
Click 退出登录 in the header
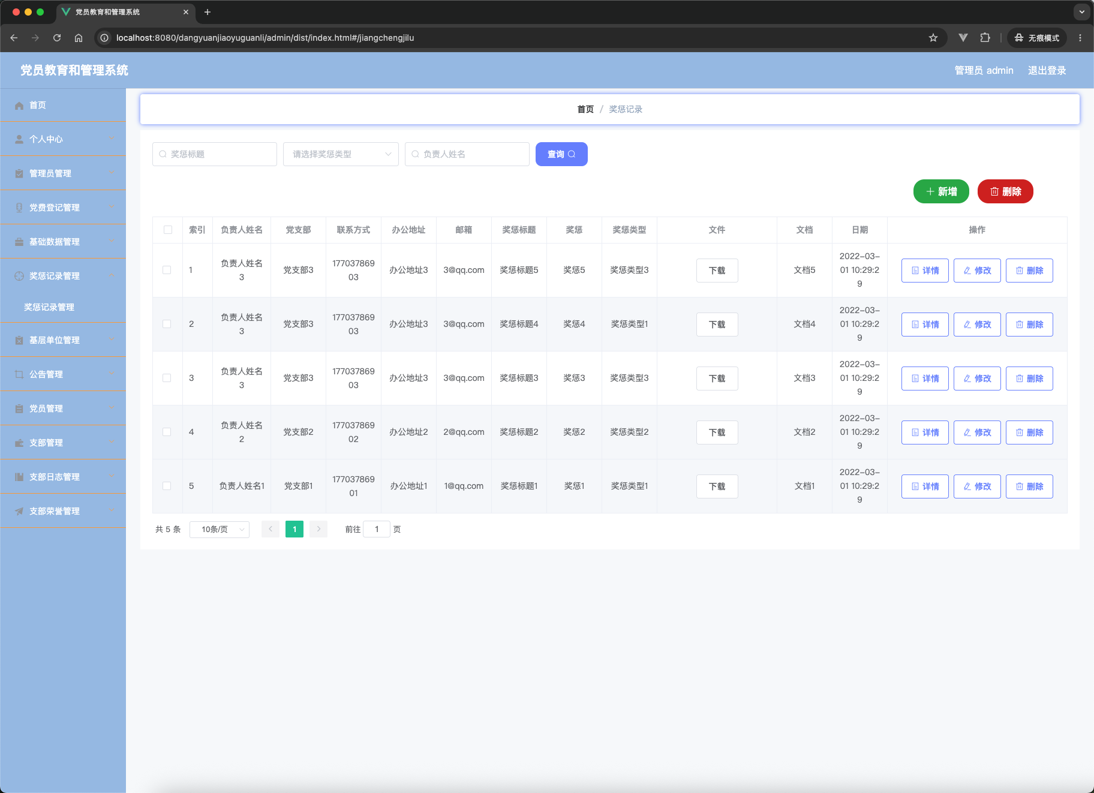[1047, 70]
